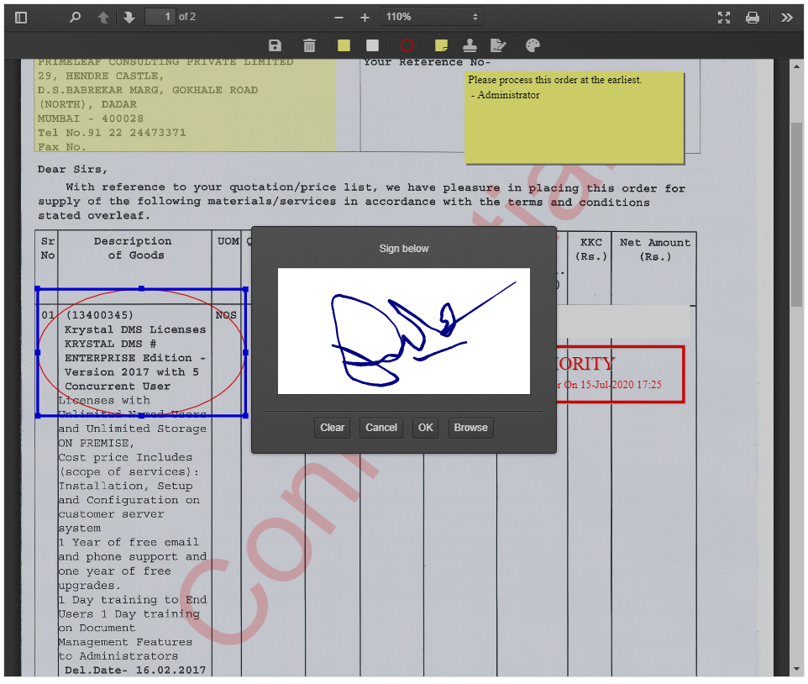Screen dimensions: 808x684
Task: Click the vertical scrollbar thumb
Action: click(797, 214)
